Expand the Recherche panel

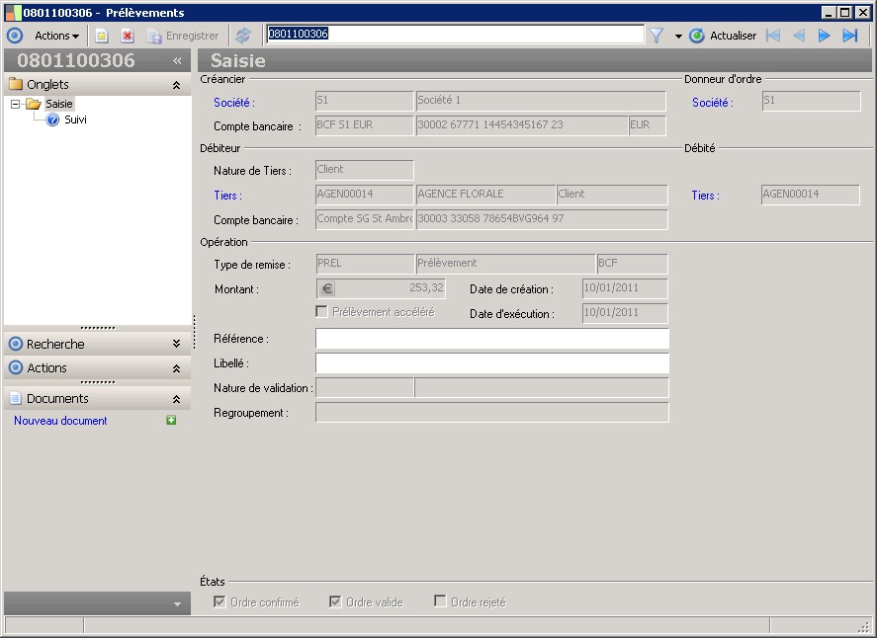click(x=176, y=344)
